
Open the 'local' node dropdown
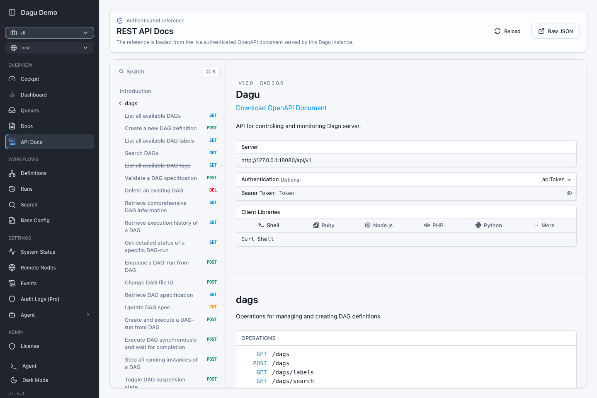49,48
